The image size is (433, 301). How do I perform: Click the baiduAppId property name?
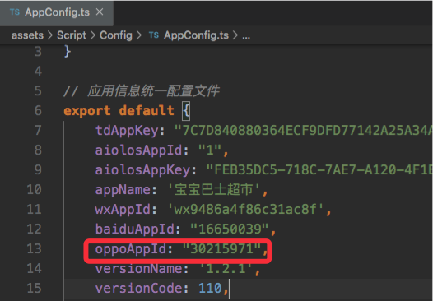click(x=135, y=229)
